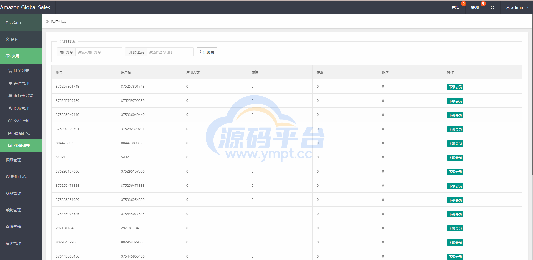This screenshot has width=533, height=260.
Task: Select 用户名 cell 80447389352
Action: (x=149, y=143)
